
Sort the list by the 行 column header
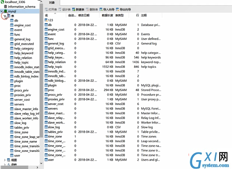pos(134,15)
